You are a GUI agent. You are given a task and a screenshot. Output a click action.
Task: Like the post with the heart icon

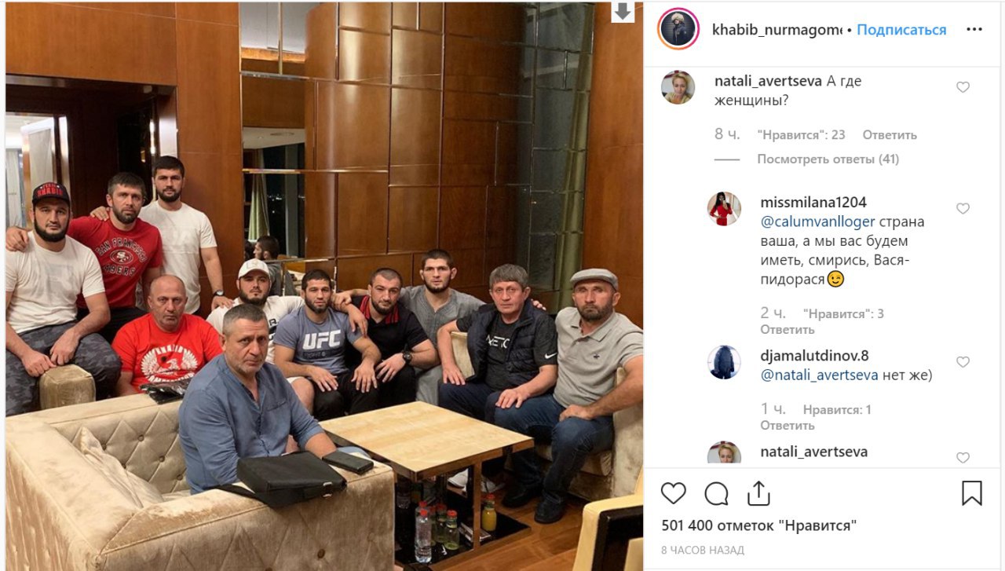[673, 493]
